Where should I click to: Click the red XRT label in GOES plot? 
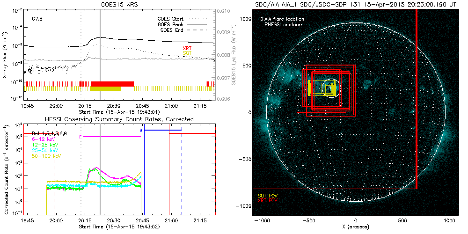pos(187,48)
